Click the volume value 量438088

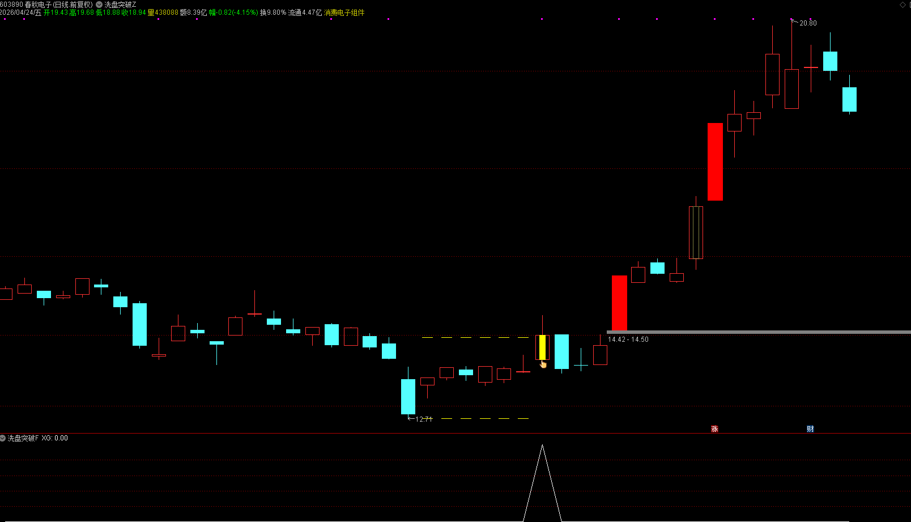point(163,12)
